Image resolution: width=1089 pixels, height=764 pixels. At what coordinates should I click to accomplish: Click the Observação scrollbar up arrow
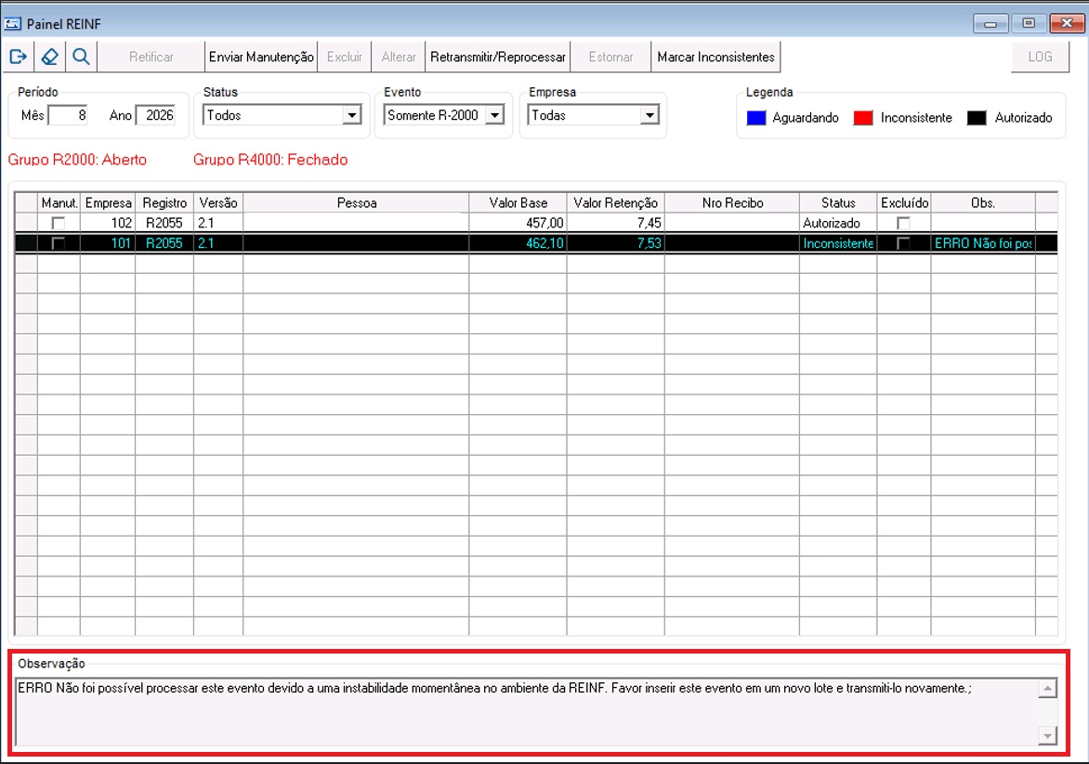coord(1047,689)
